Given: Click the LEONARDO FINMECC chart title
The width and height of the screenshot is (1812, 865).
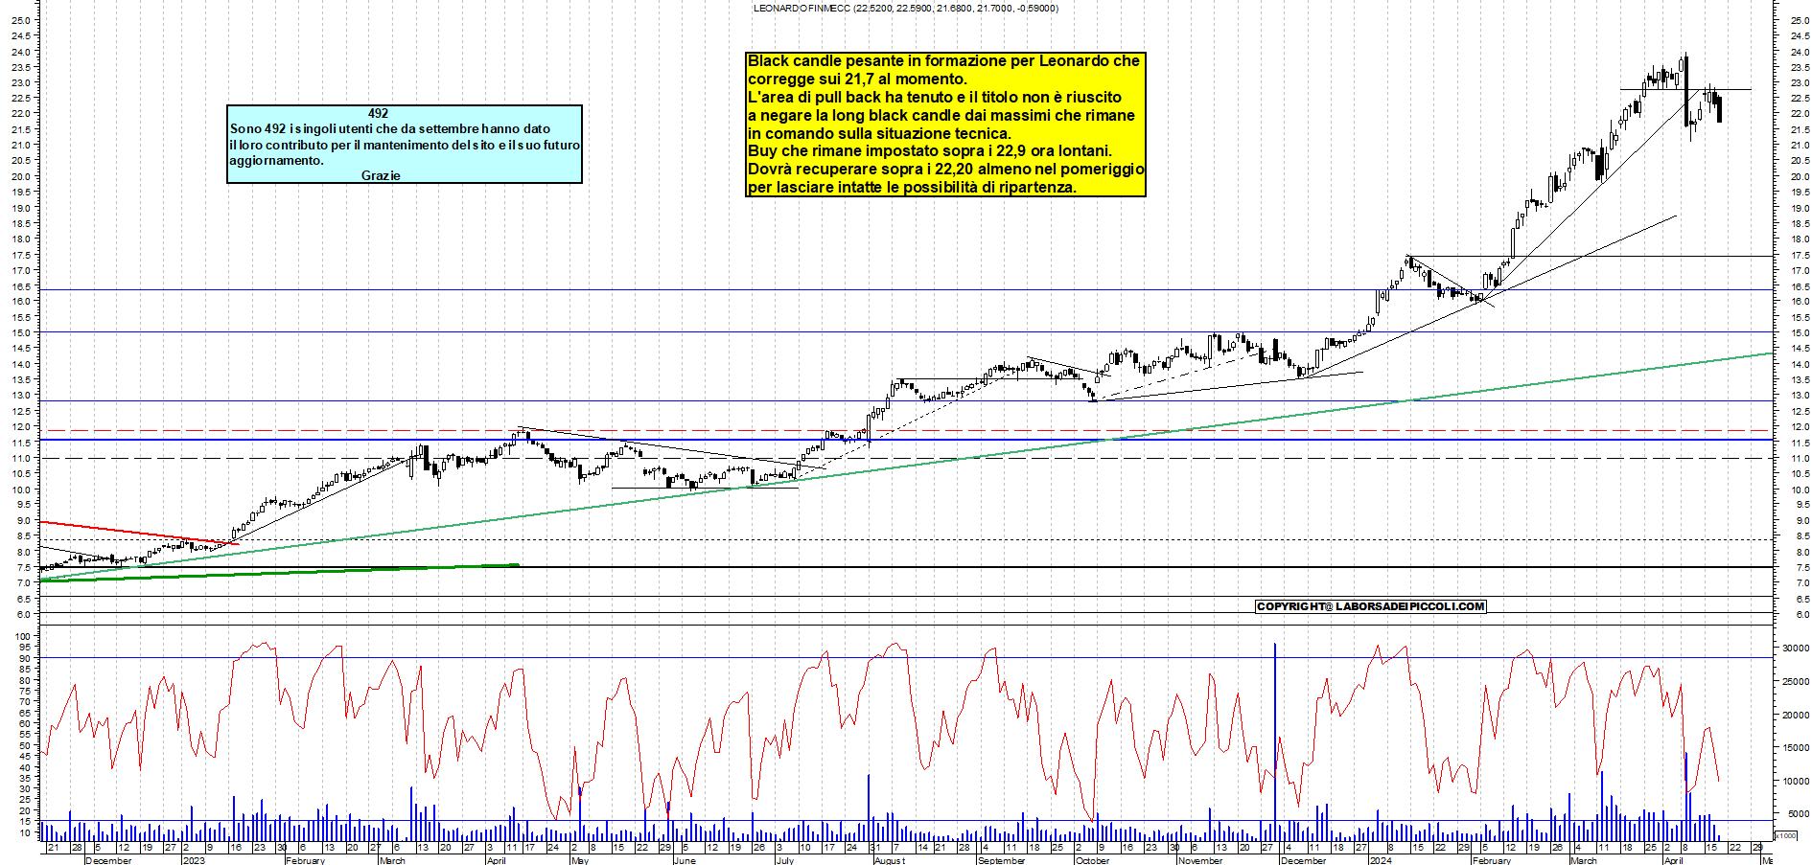Looking at the screenshot, I should [906, 9].
